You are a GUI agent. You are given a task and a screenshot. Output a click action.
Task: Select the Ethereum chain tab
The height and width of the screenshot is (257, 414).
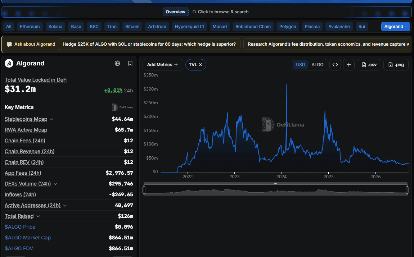click(x=30, y=27)
